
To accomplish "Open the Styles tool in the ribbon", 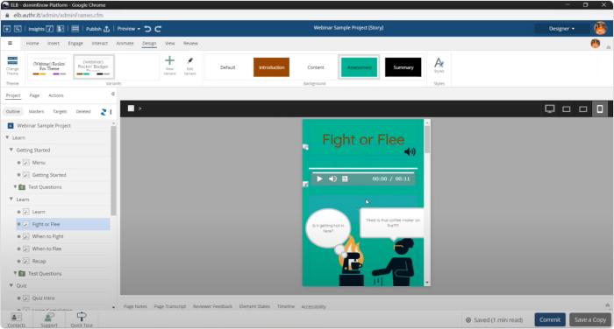I will tap(439, 65).
